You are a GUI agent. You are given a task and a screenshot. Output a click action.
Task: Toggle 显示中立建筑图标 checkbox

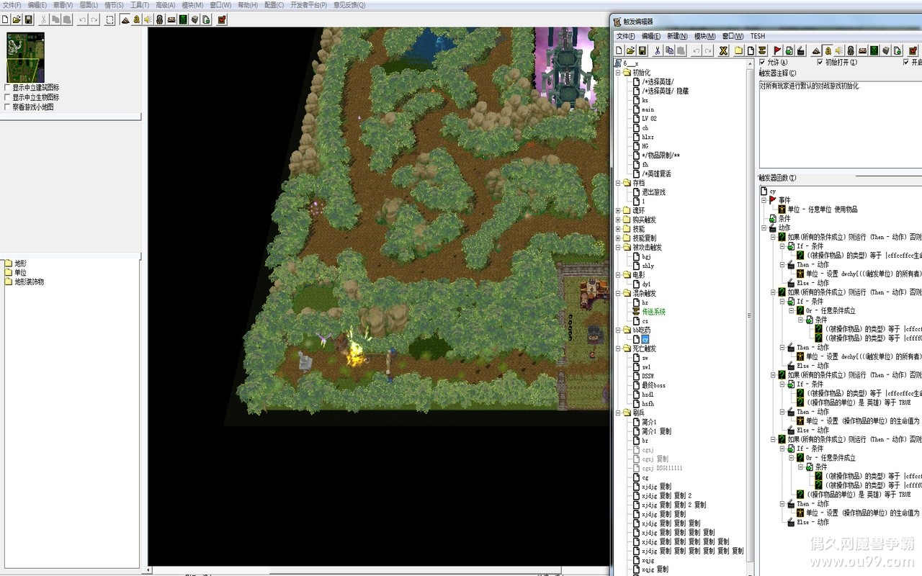pyautogui.click(x=7, y=88)
